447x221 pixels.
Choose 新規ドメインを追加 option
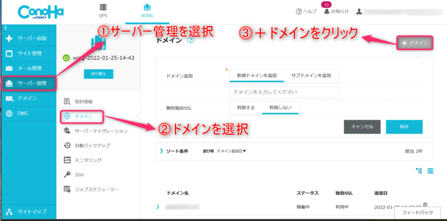click(x=257, y=75)
